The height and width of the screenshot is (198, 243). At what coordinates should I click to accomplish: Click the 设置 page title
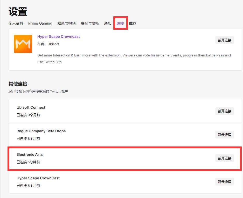tap(18, 12)
